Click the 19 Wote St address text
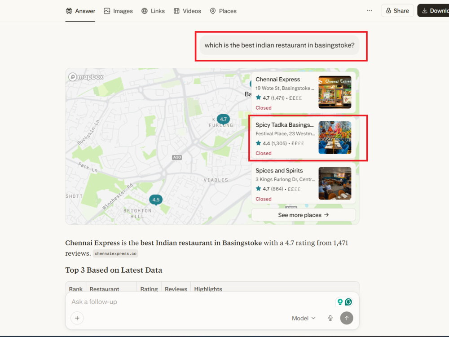Viewport: 449px width, 337px height. pos(285,88)
